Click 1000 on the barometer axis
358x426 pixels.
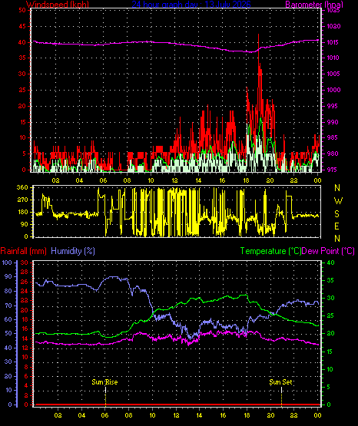333,90
